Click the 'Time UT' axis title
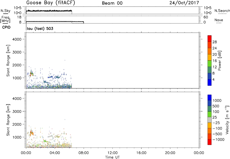This screenshot has width=230, height=159. pos(112,157)
